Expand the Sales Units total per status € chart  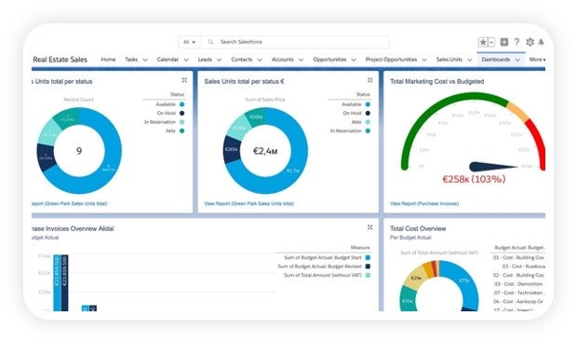(369, 80)
